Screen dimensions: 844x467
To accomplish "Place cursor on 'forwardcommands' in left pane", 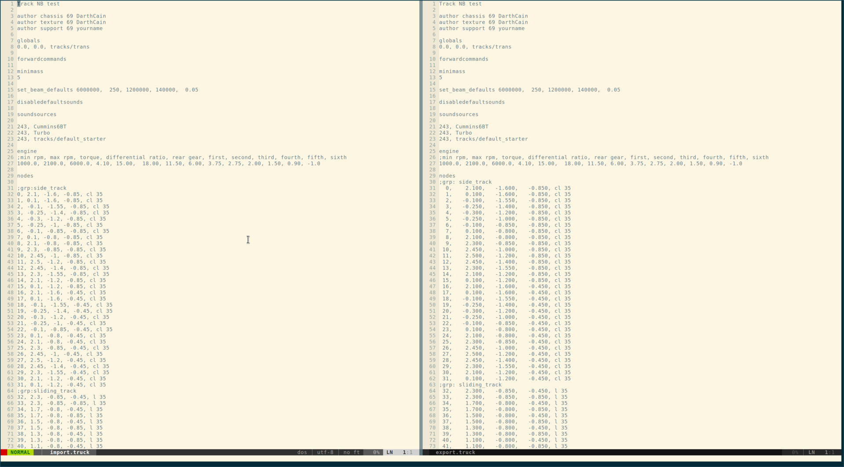I will click(x=42, y=59).
